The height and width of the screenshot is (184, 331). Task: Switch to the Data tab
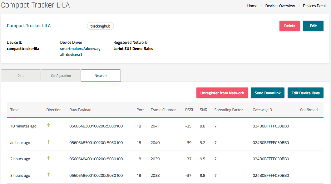[21, 76]
